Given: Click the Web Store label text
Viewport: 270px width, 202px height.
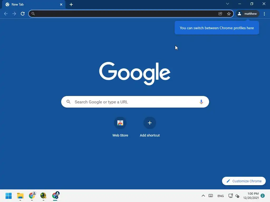Looking at the screenshot, I should point(120,135).
